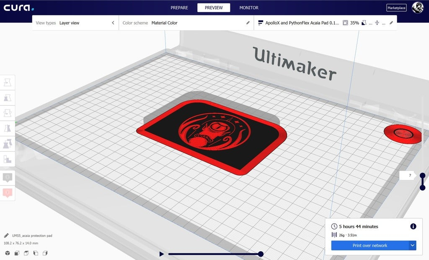Select extruder 1 button
This screenshot has width=429, height=260.
[8, 178]
